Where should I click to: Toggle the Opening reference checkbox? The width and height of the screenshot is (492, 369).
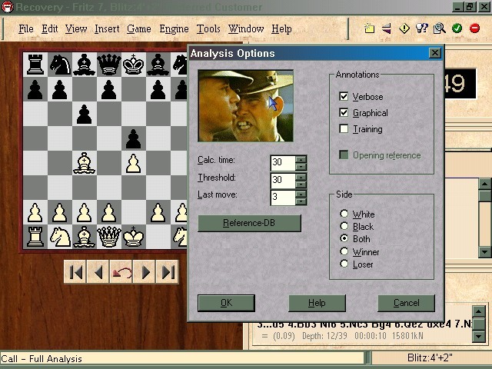pyautogui.click(x=344, y=155)
